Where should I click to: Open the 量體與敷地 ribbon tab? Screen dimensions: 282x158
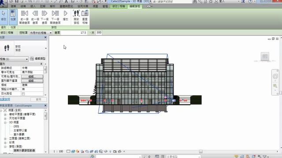pyautogui.click(x=67, y=6)
